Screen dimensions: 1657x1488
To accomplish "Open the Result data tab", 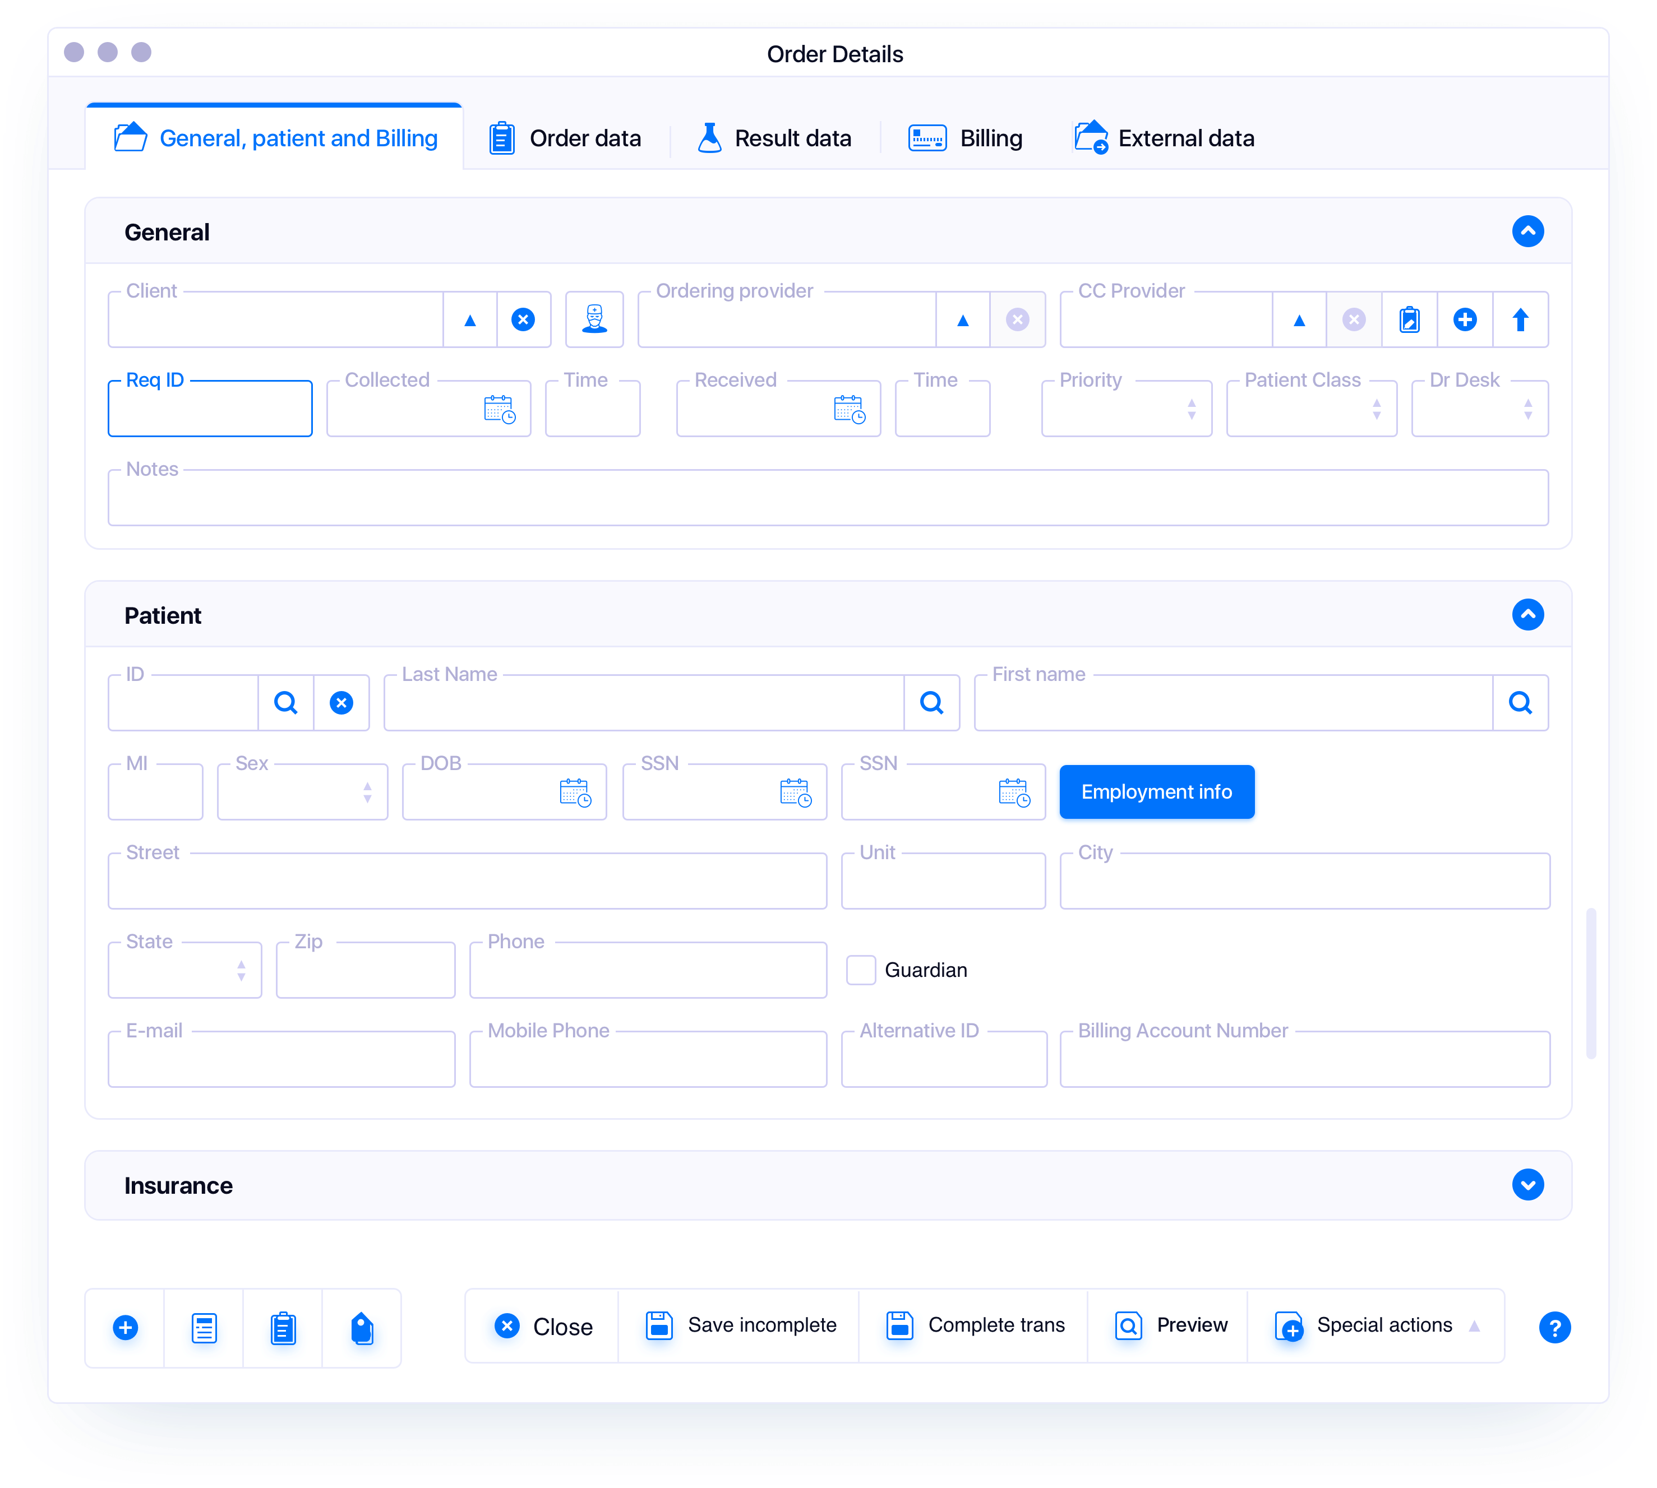I will click(x=792, y=137).
